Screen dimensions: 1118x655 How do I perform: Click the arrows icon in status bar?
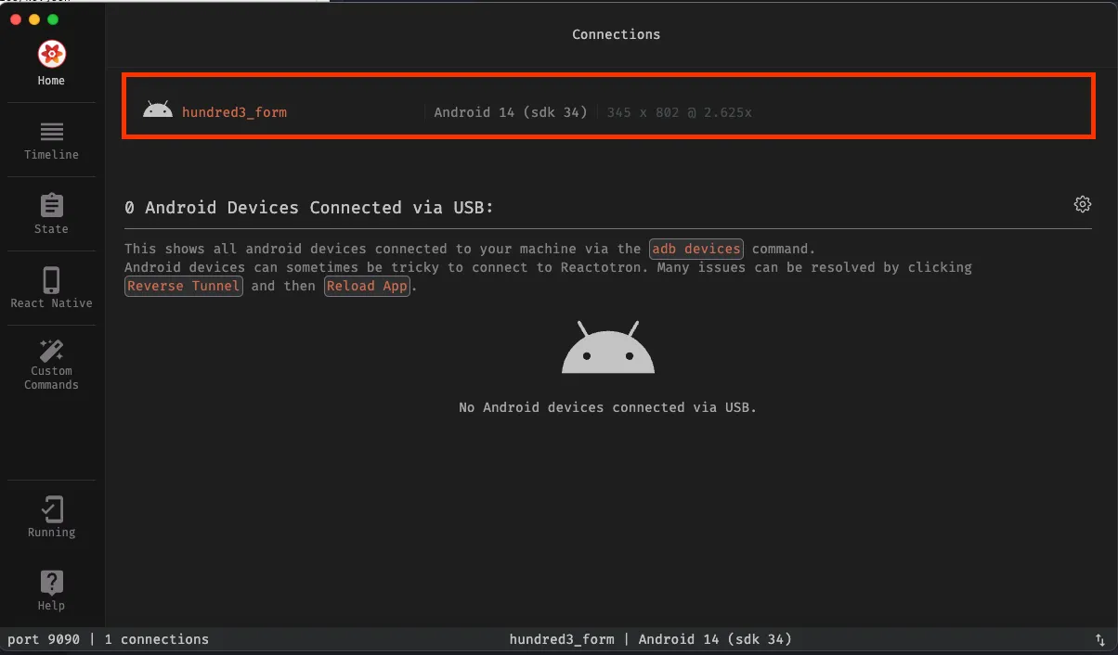[x=1100, y=640]
